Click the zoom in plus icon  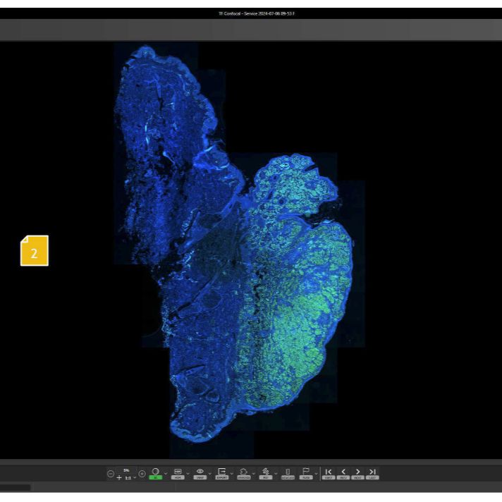coord(119,477)
